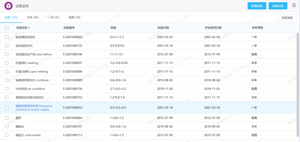
Task: Select device name 蘸锡台
Action: [x=20, y=126]
